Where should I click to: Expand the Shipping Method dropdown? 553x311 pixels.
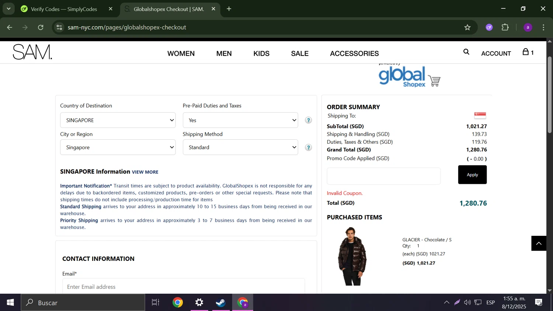tap(240, 147)
